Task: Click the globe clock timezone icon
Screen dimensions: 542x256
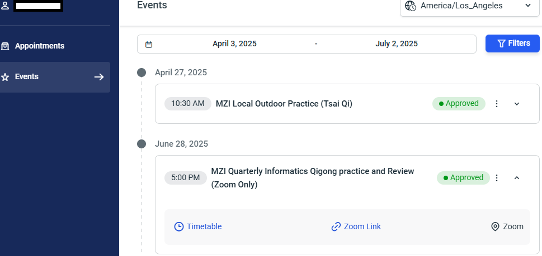Action: tap(411, 6)
